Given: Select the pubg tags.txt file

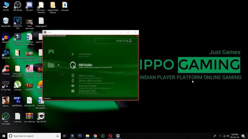Looking at the screenshot, I should (x=41, y=22).
